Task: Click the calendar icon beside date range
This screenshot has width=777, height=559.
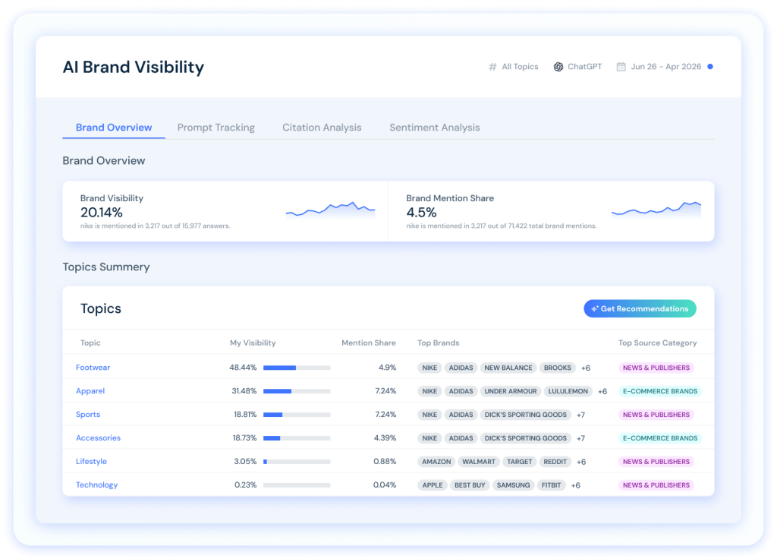Action: (621, 67)
